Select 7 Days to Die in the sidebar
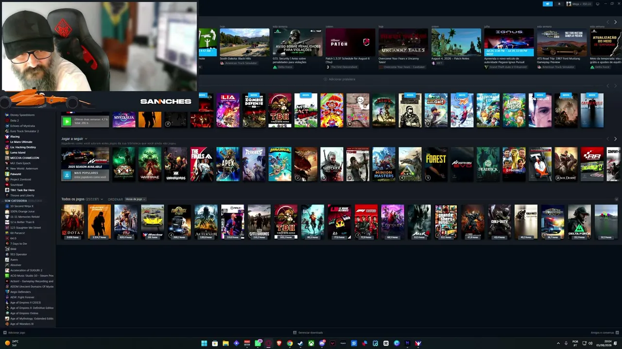This screenshot has width=622, height=349. [18, 243]
